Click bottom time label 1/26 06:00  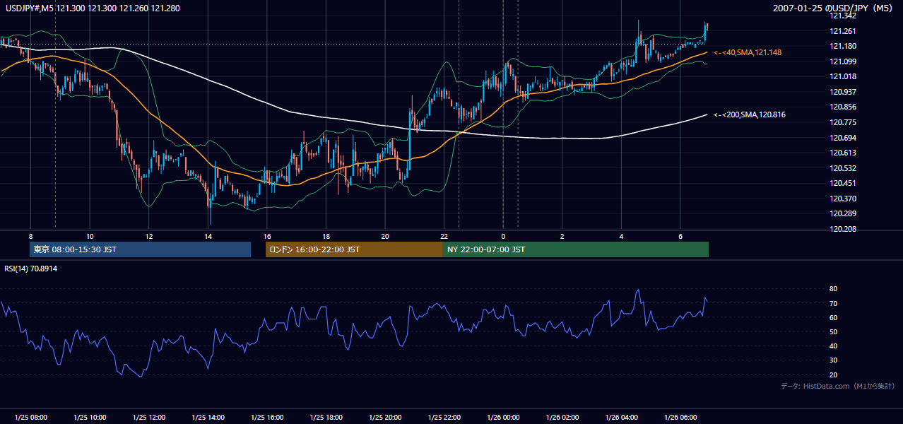click(x=680, y=418)
